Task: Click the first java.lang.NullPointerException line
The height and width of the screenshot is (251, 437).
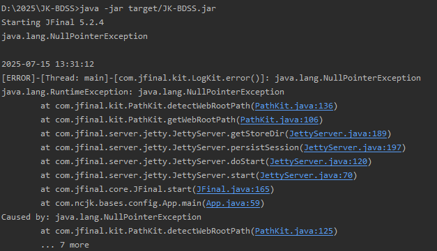Action: pos(75,36)
